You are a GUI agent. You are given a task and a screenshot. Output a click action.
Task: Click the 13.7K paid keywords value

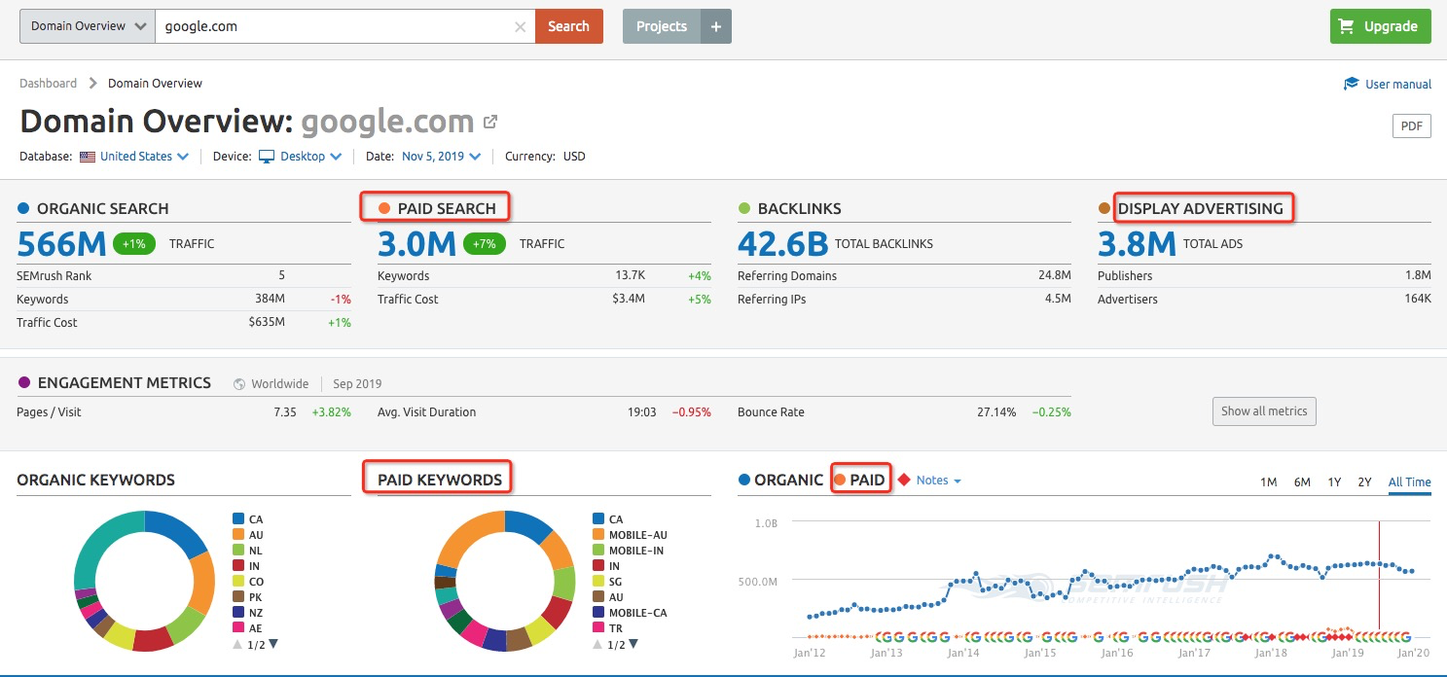[x=630, y=276]
